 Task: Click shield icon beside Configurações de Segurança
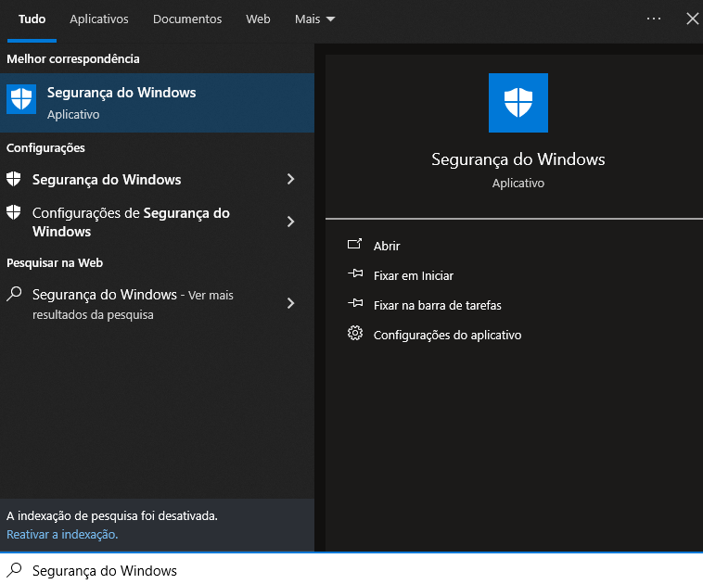pos(14,212)
